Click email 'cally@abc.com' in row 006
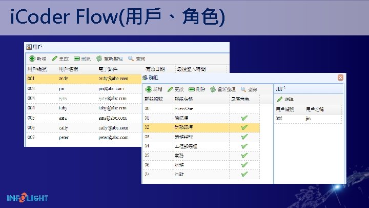 113,127
